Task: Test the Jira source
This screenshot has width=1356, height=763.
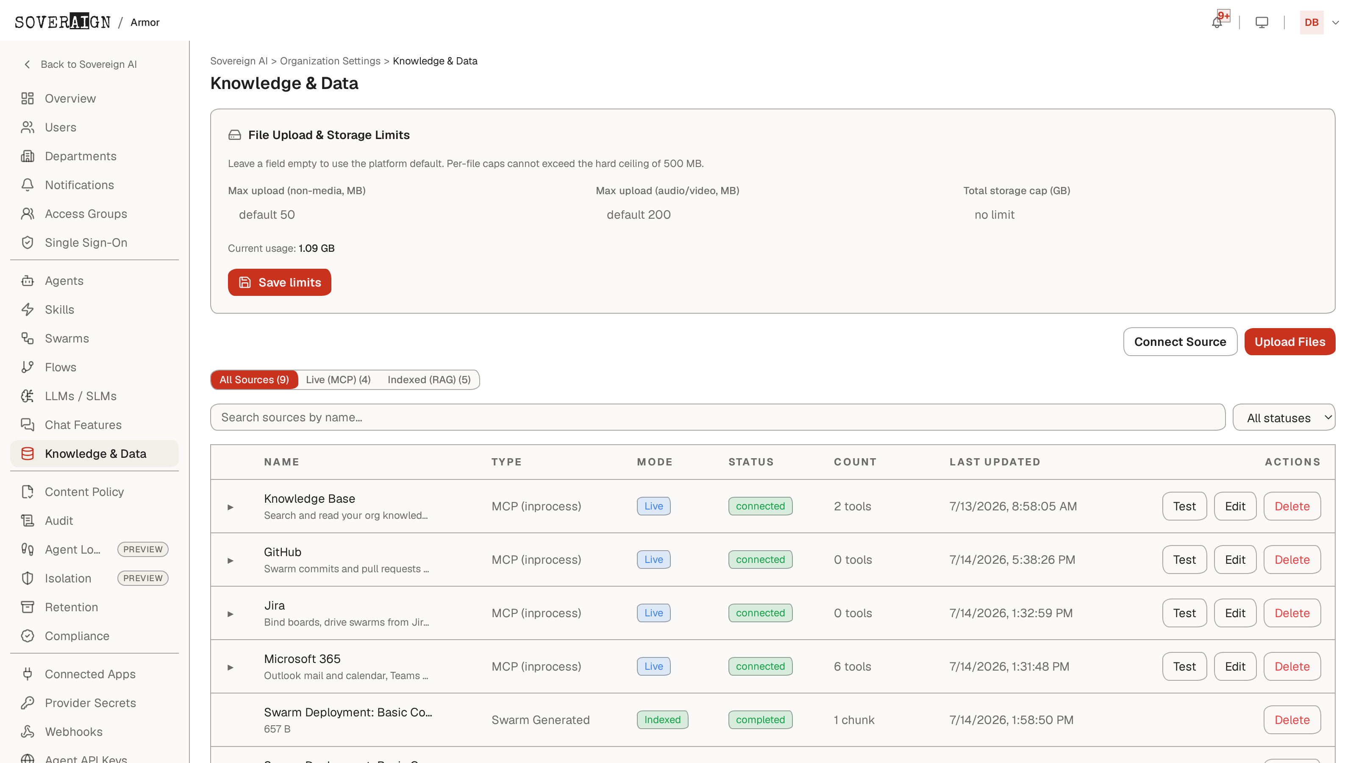Action: (1184, 613)
